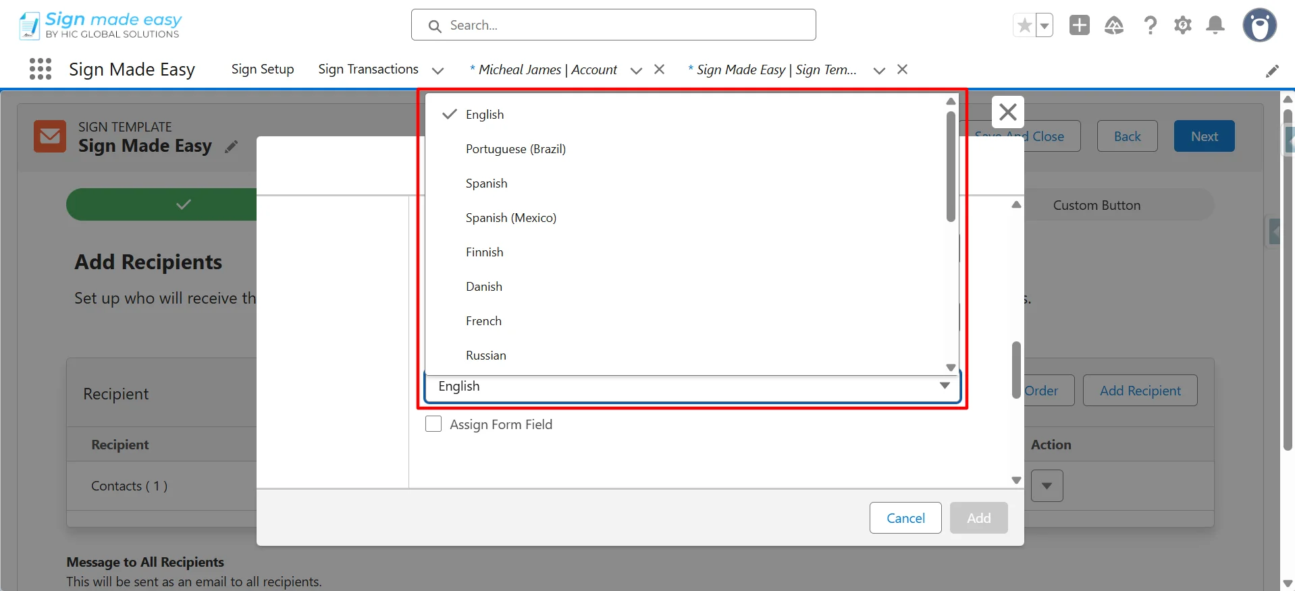Open the Sign Transactions tab
Screen dimensions: 1295x591
[368, 69]
